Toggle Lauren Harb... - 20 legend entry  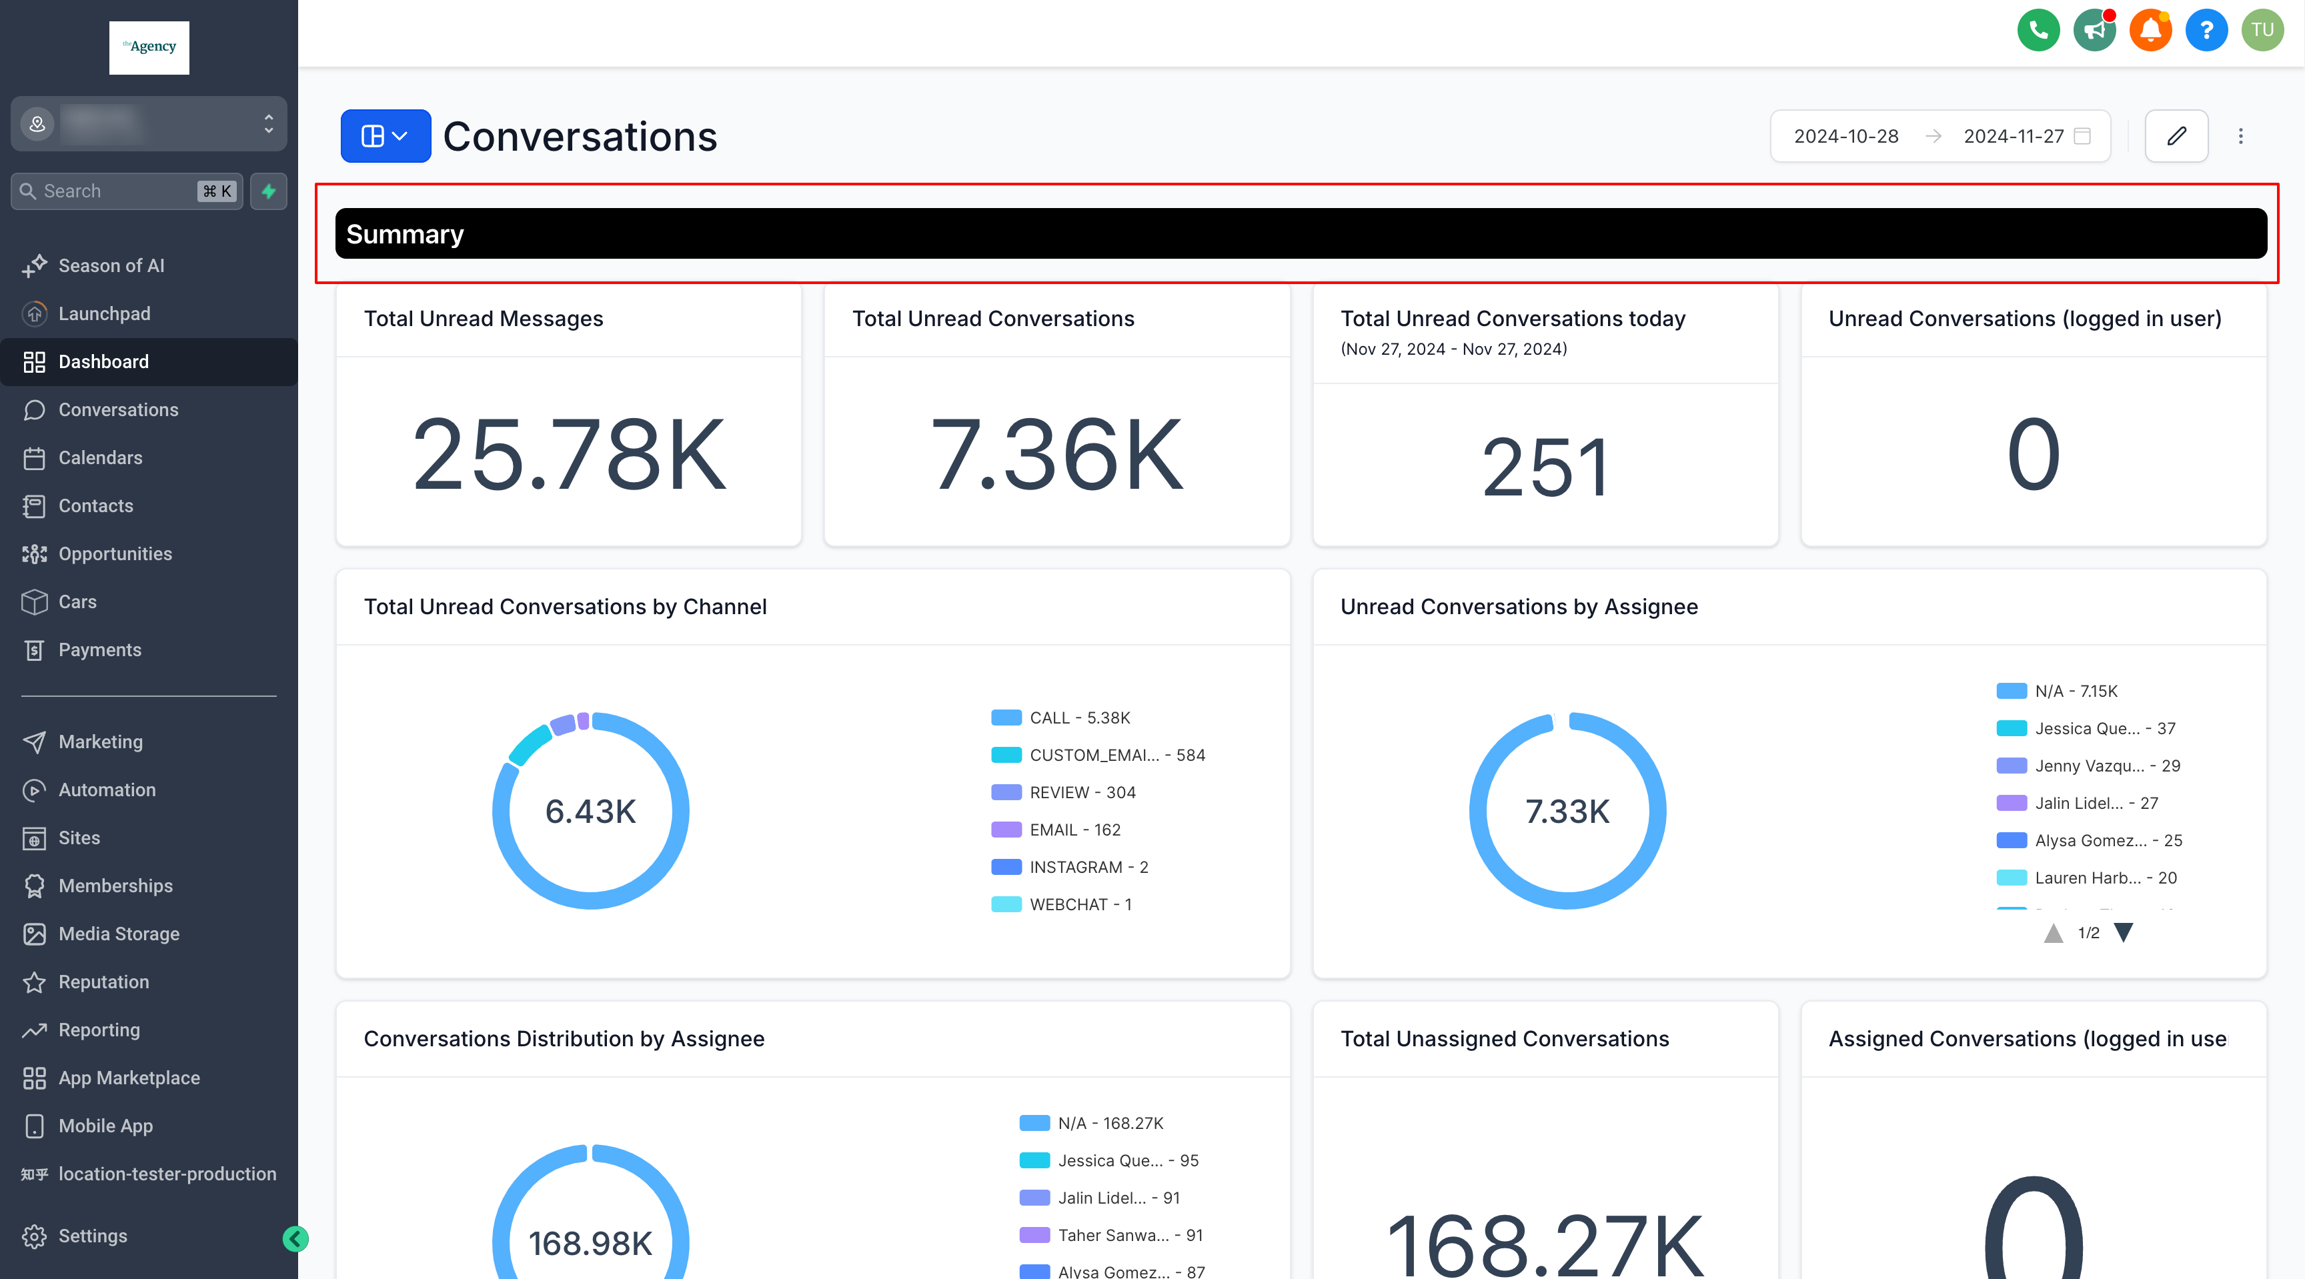coord(2087,878)
